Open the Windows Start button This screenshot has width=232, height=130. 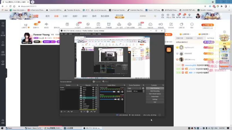tap(2, 128)
